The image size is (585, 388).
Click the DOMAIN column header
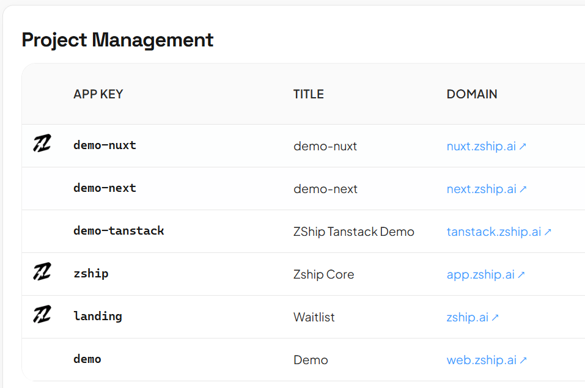point(472,93)
